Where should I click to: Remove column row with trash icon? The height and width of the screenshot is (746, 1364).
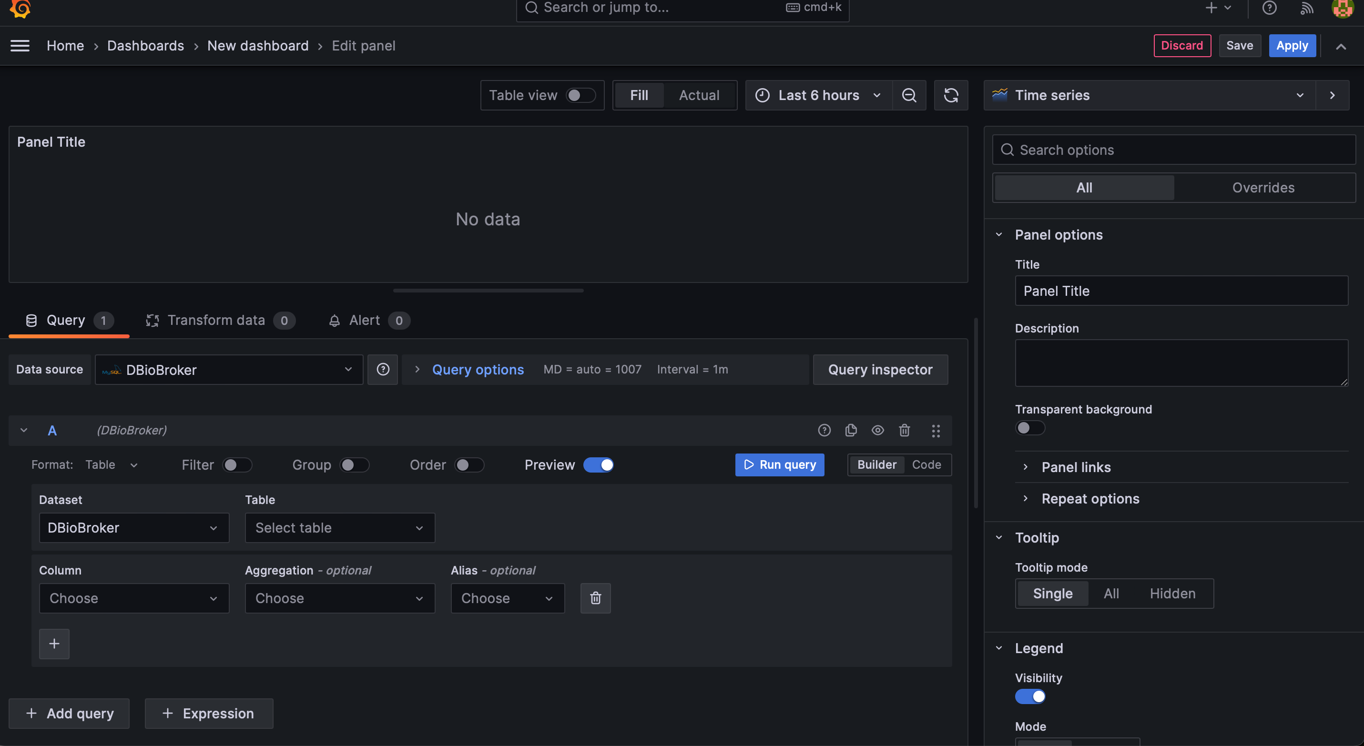click(x=595, y=598)
